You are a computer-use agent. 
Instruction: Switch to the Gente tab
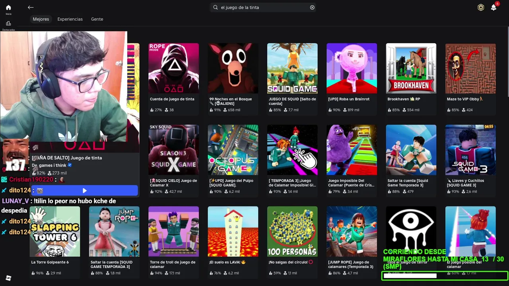tap(97, 19)
